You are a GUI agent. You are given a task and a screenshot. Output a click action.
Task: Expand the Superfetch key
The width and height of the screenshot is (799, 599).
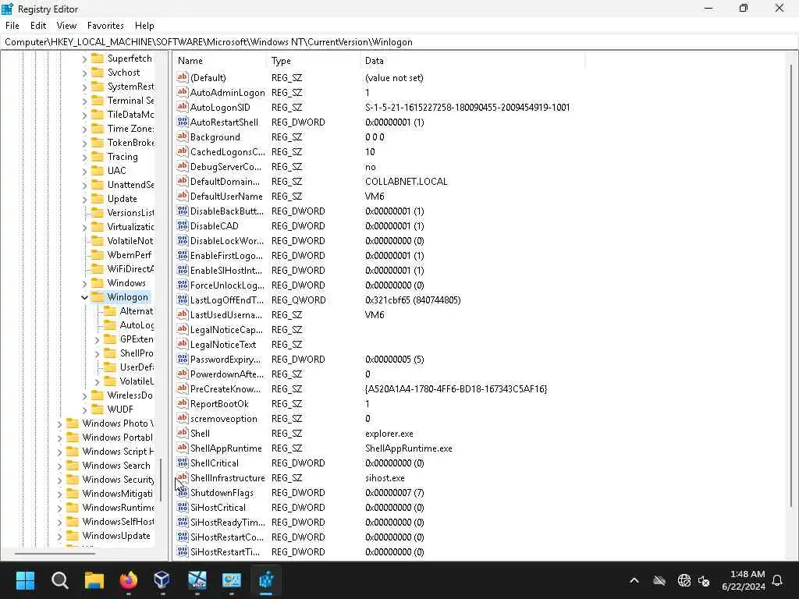84,59
